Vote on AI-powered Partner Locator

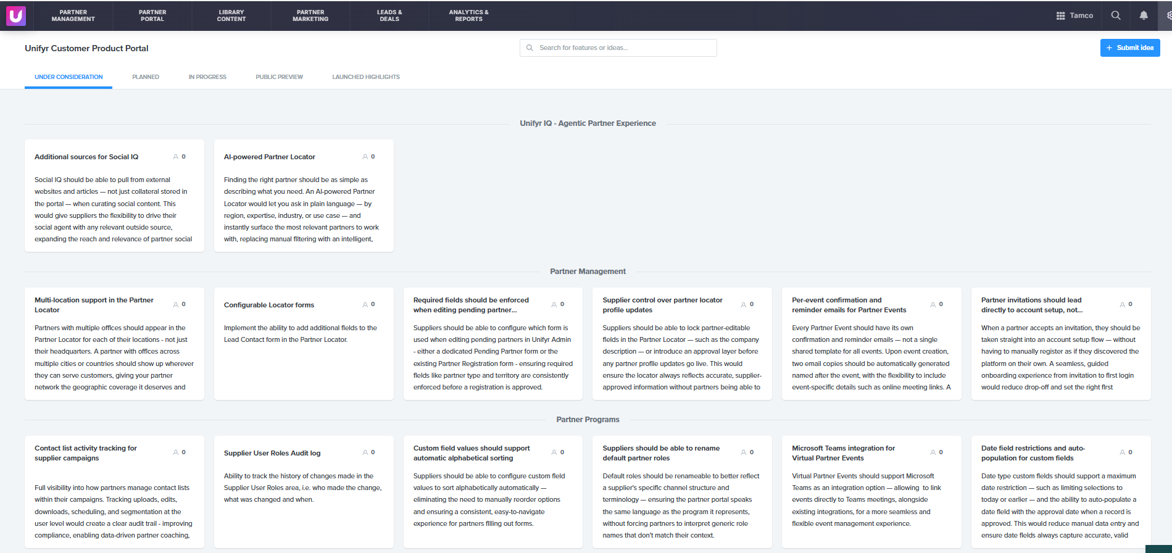pyautogui.click(x=369, y=157)
